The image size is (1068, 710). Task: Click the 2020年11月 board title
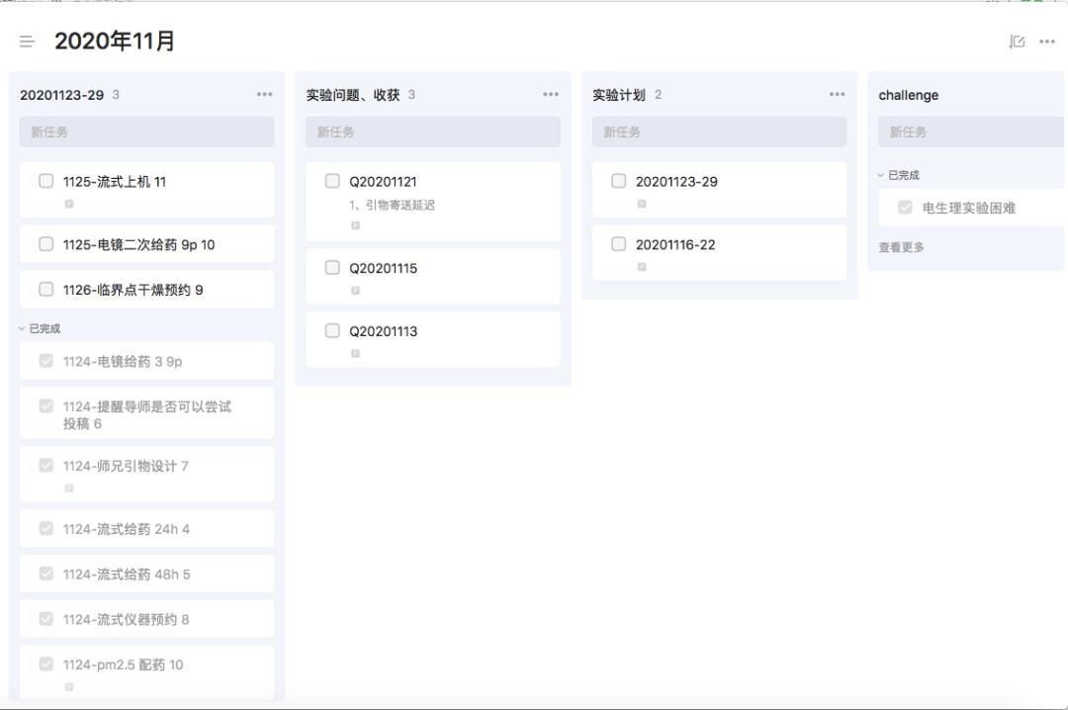115,42
